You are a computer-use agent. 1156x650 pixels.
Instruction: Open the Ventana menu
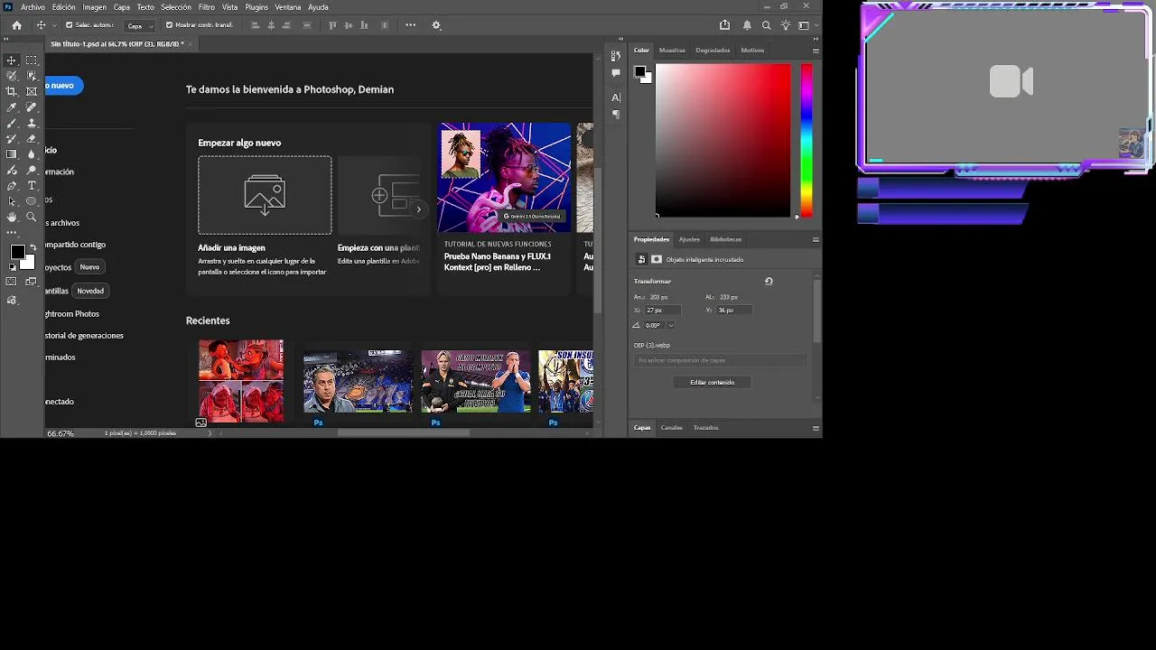[288, 7]
